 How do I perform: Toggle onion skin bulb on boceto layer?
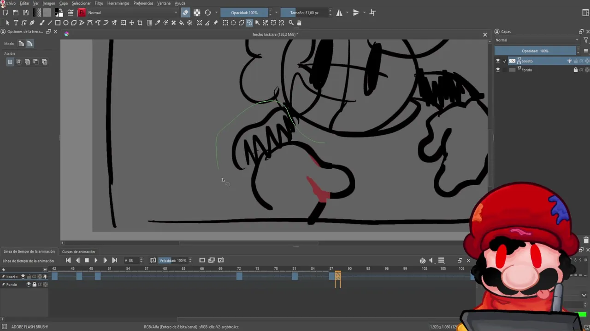(x=569, y=61)
